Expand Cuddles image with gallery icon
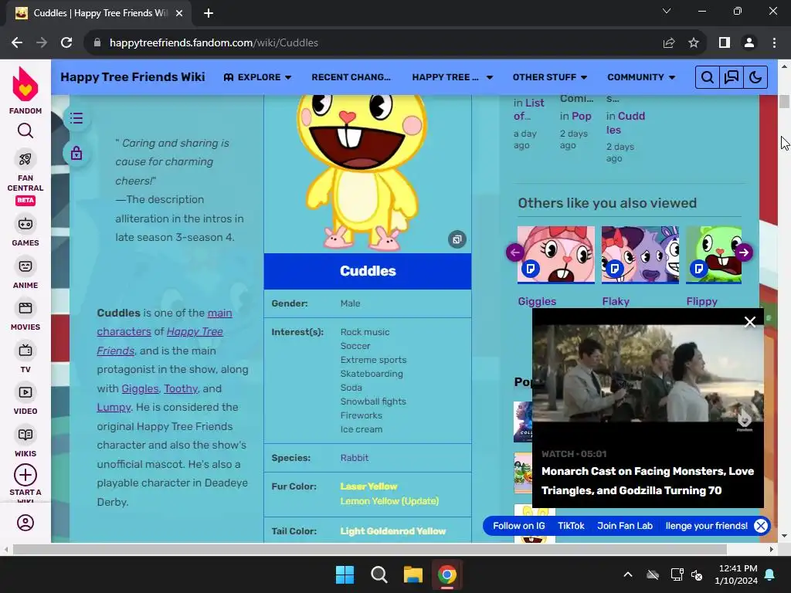Image resolution: width=791 pixels, height=593 pixels. pos(457,239)
